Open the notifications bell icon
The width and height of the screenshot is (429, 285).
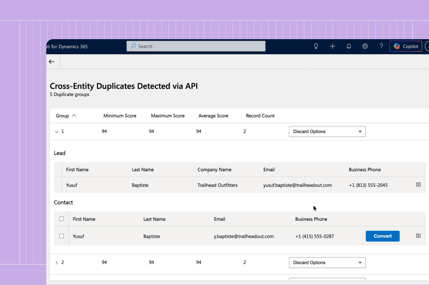(x=349, y=46)
